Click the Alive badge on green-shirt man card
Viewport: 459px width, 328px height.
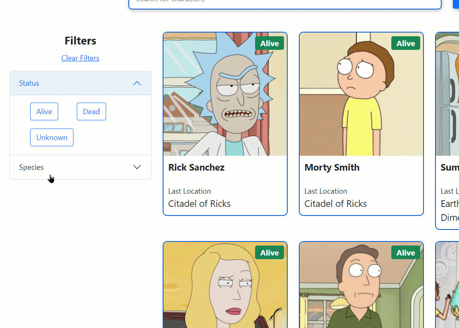(x=406, y=253)
